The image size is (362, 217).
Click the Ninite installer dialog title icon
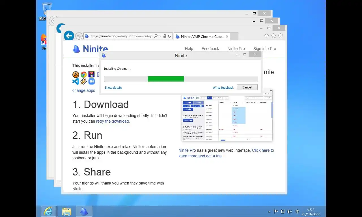coord(104,55)
